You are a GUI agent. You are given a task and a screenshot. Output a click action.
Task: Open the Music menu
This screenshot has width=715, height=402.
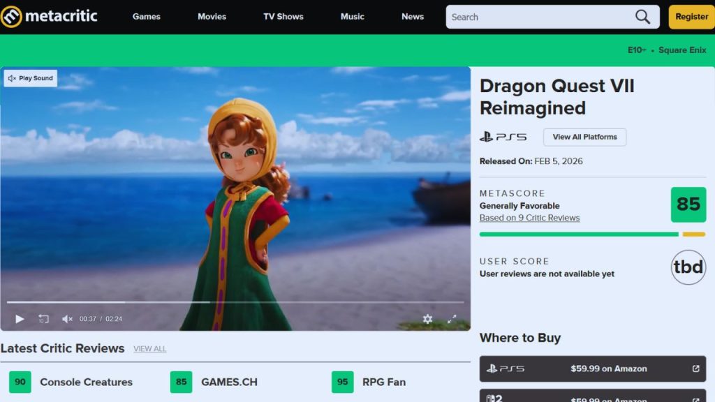tap(352, 17)
